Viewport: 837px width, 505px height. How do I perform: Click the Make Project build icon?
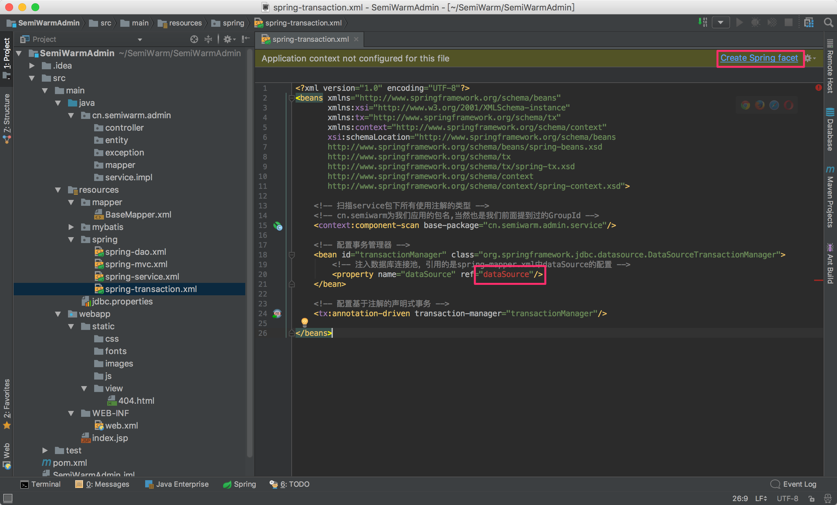[703, 23]
